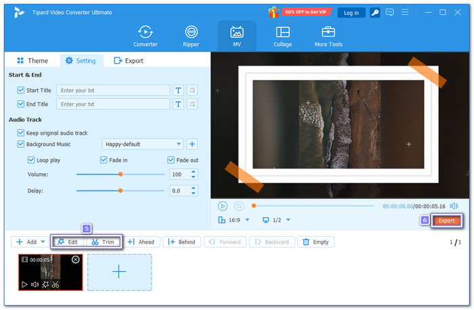
Task: Uncheck the Fade out option
Action: (x=171, y=160)
